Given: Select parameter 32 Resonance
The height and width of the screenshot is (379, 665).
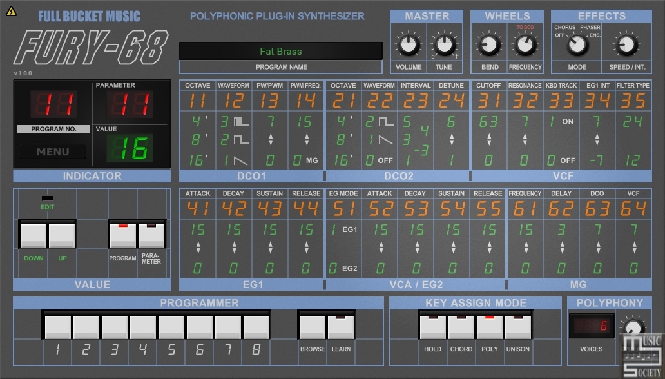Looking at the screenshot, I should pyautogui.click(x=525, y=101).
